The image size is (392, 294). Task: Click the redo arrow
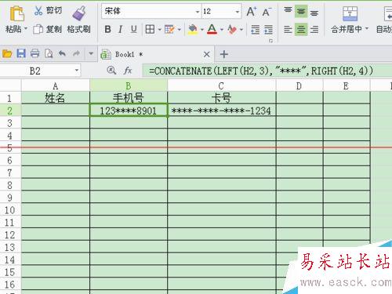(76, 54)
